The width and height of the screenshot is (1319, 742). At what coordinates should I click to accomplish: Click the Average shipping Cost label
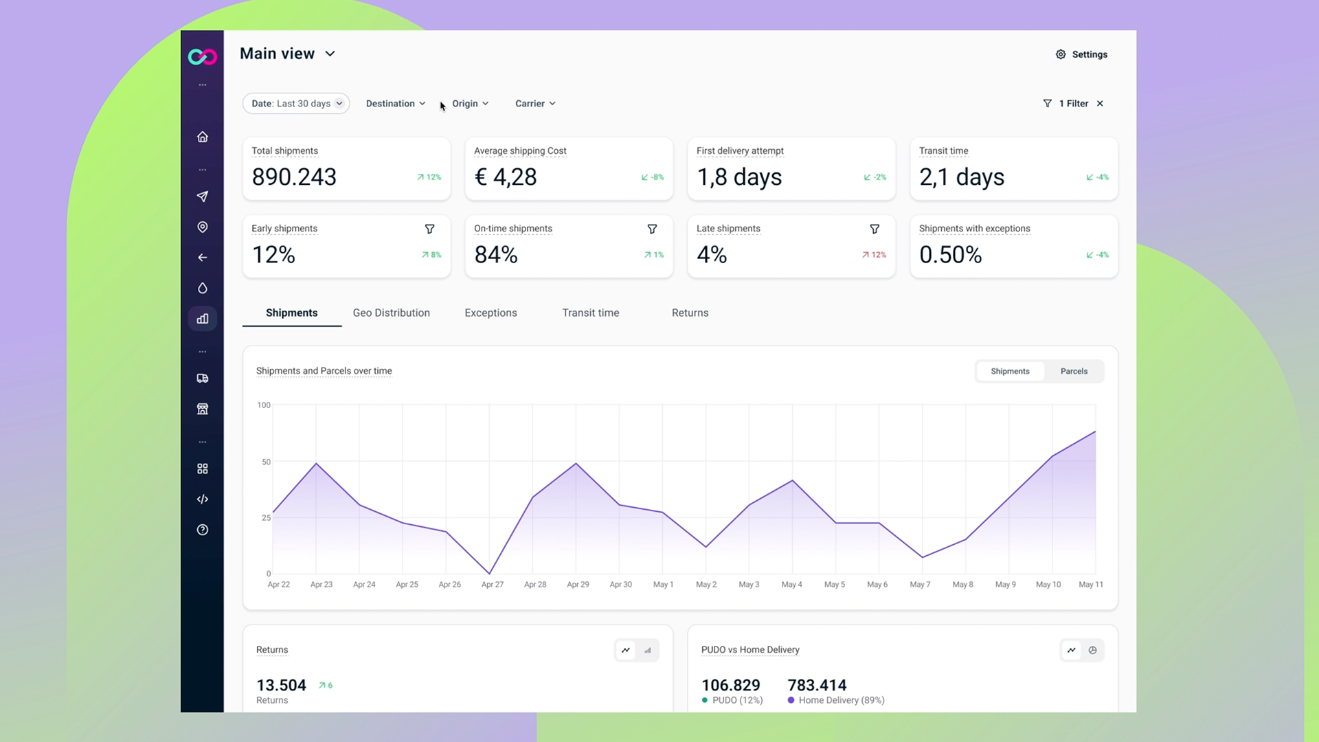[520, 151]
